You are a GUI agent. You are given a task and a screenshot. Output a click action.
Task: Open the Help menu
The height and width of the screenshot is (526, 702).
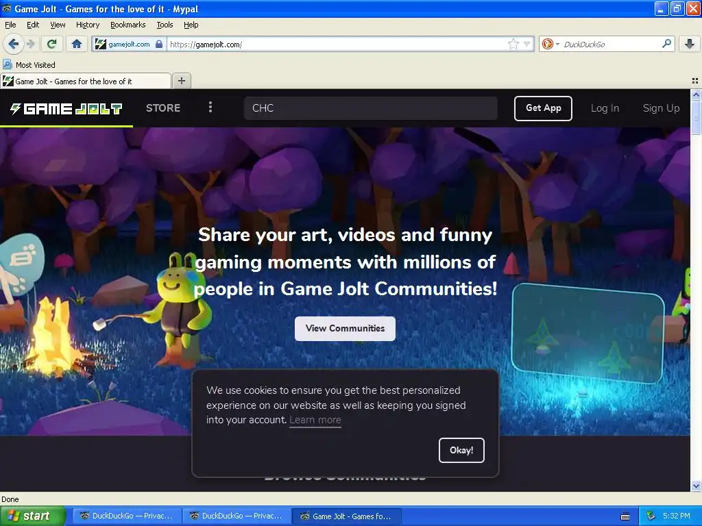(x=191, y=25)
